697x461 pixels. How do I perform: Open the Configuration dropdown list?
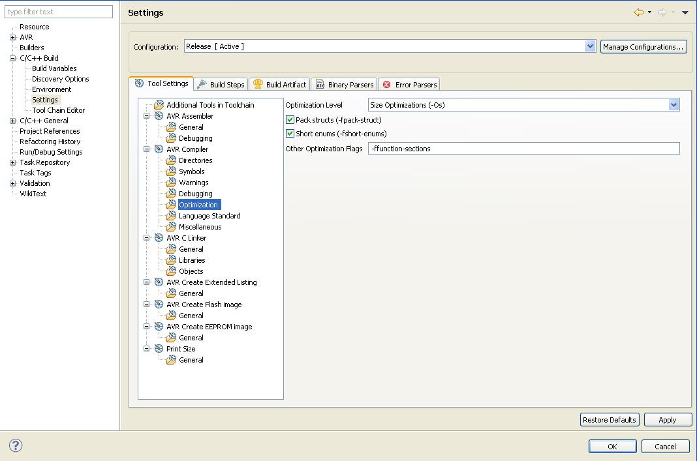(590, 46)
